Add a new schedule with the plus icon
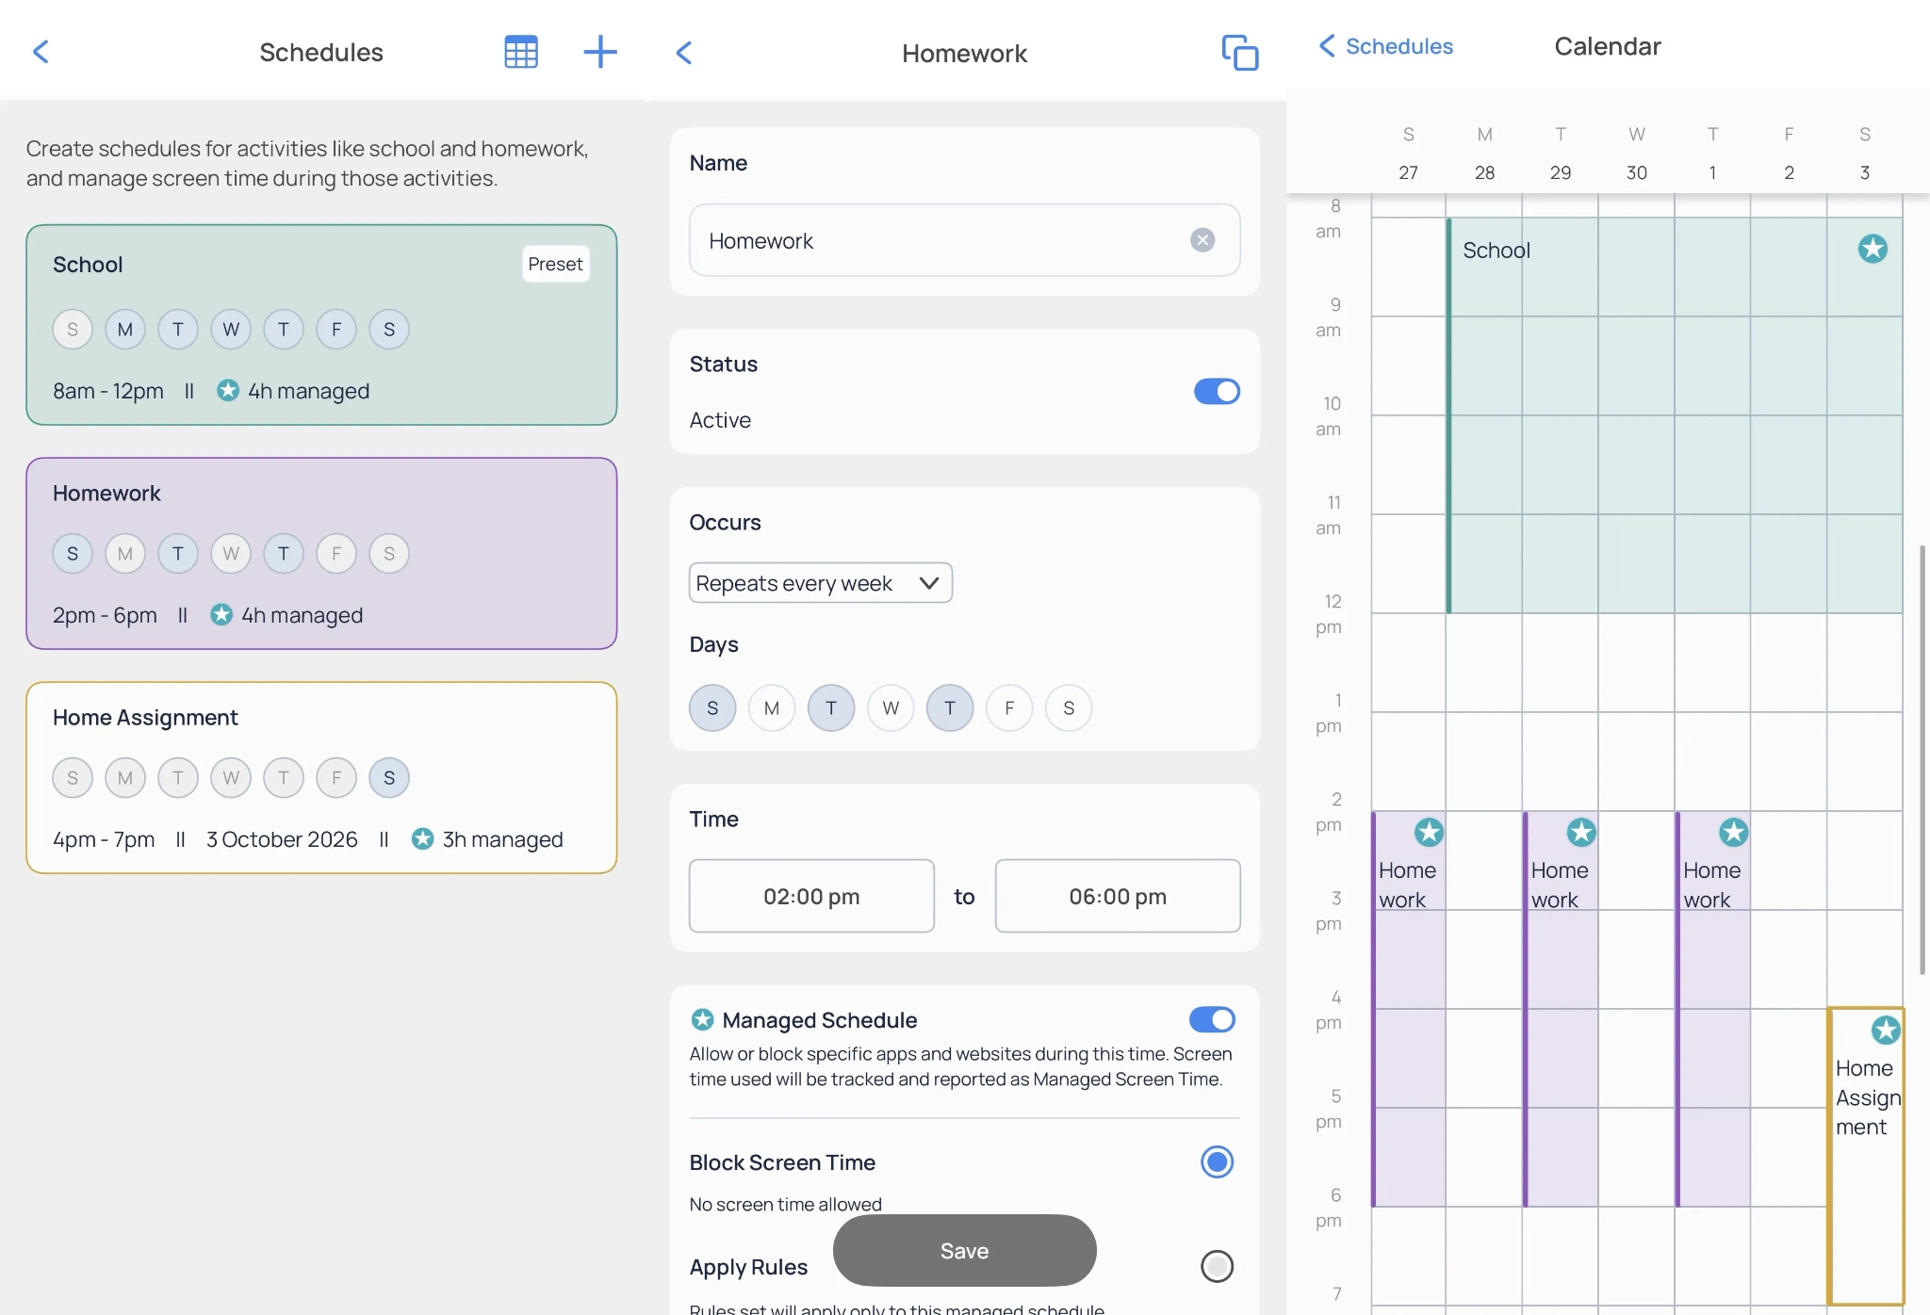This screenshot has width=1930, height=1315. (x=600, y=52)
